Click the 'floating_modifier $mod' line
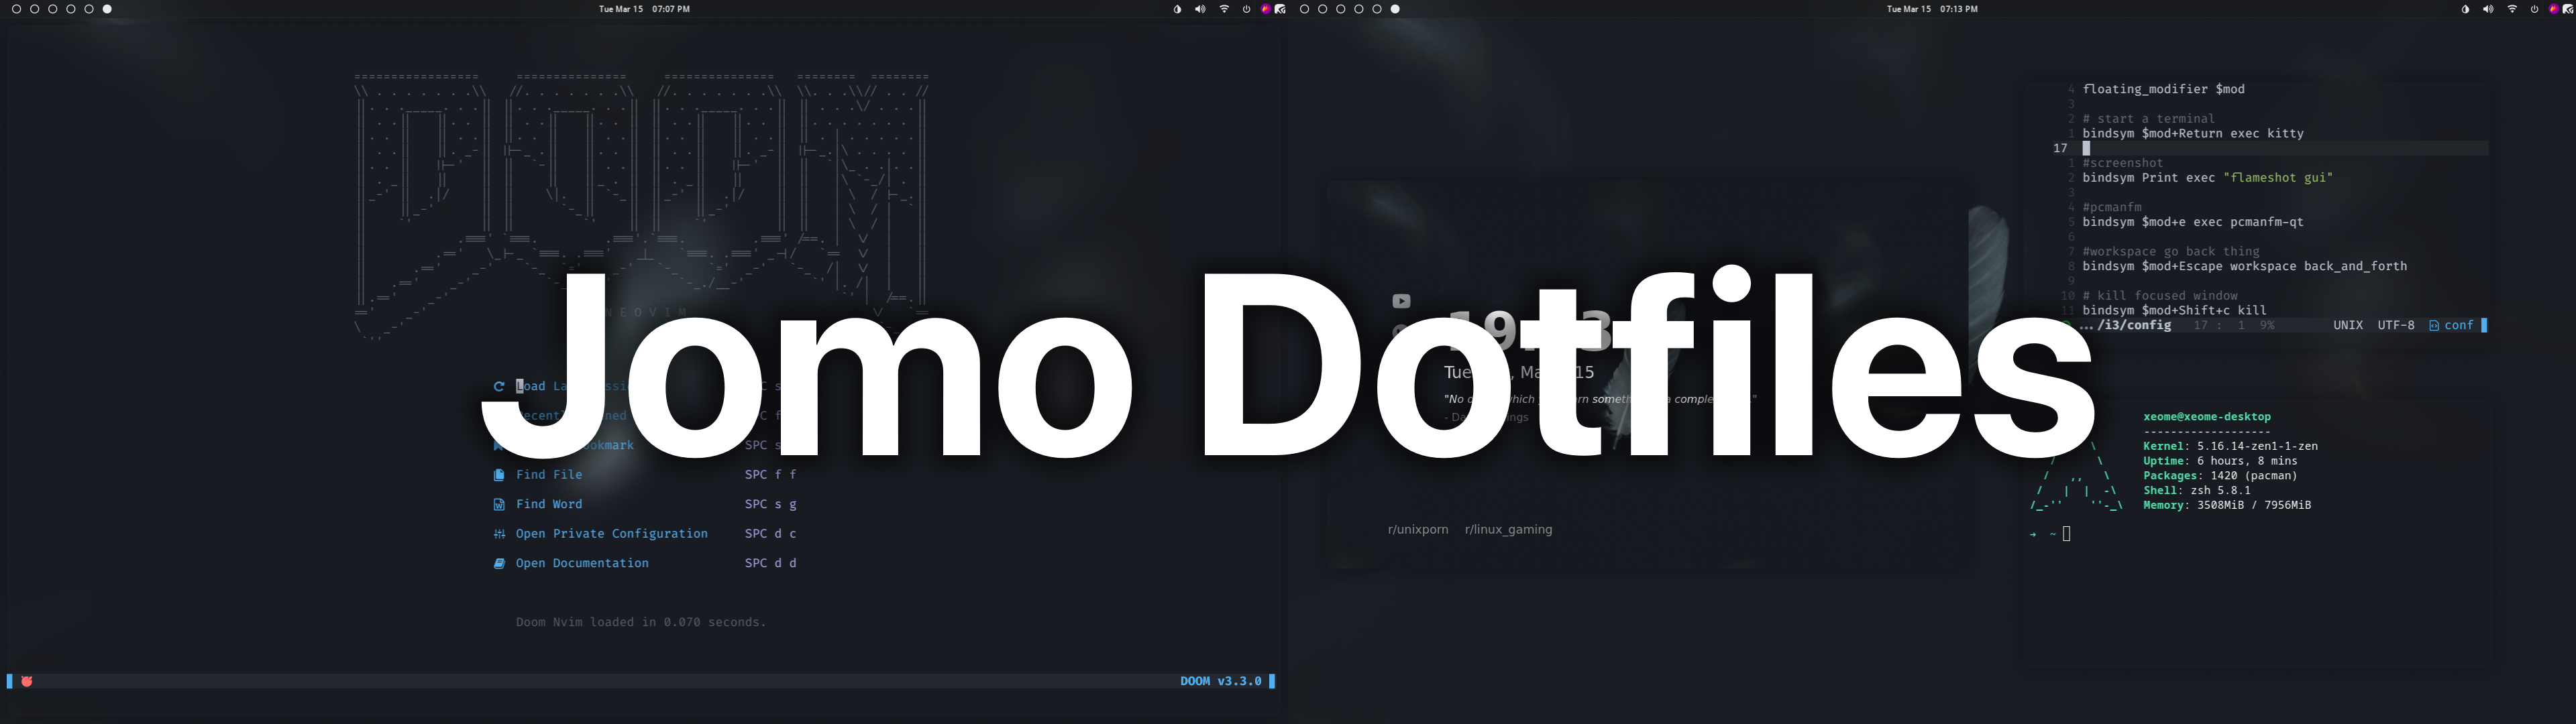The width and height of the screenshot is (2576, 724). [2164, 89]
